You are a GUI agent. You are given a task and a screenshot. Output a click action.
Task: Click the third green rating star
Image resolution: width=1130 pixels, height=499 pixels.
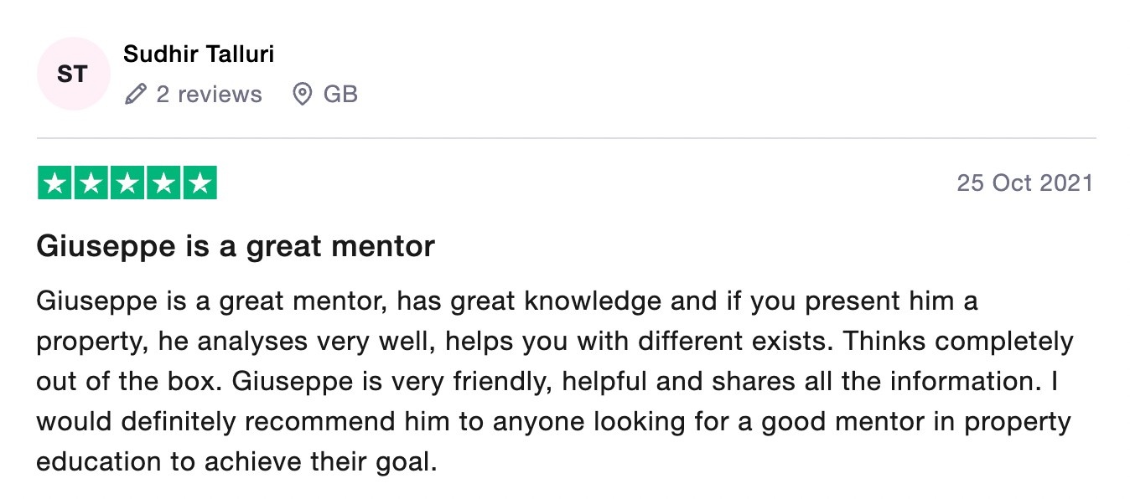pyautogui.click(x=127, y=183)
